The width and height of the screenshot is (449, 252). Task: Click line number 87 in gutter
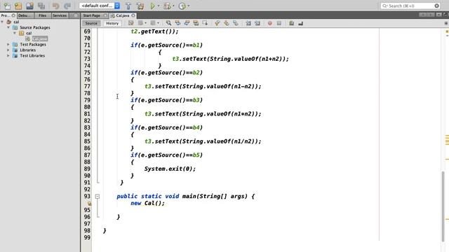(87, 155)
